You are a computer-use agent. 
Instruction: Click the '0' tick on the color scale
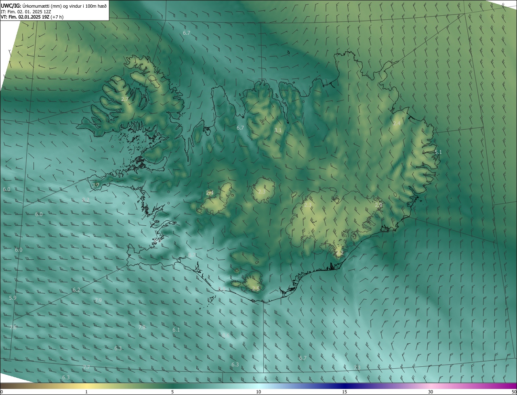coord(2,392)
